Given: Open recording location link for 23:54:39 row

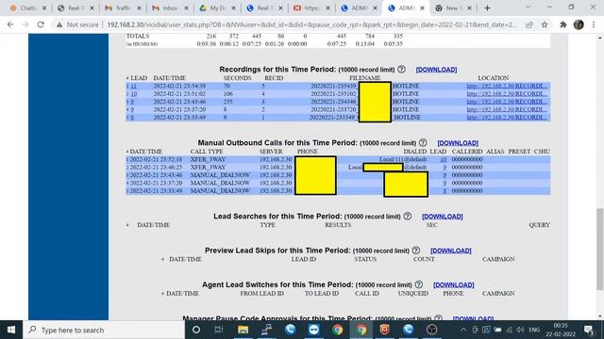Looking at the screenshot, I should pyautogui.click(x=507, y=86).
